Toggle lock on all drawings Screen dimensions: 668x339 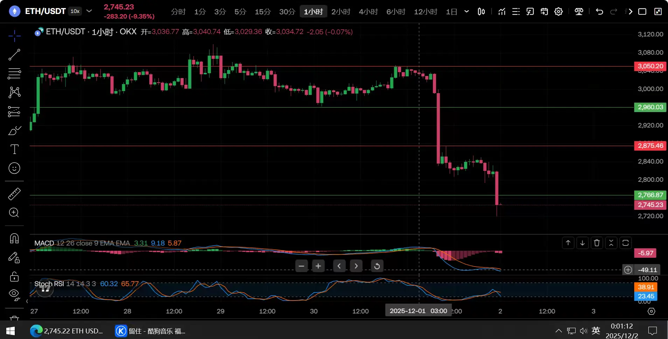click(14, 277)
